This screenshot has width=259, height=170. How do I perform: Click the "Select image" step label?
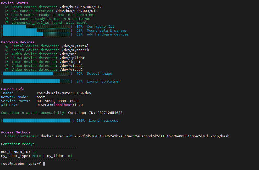point(99,74)
